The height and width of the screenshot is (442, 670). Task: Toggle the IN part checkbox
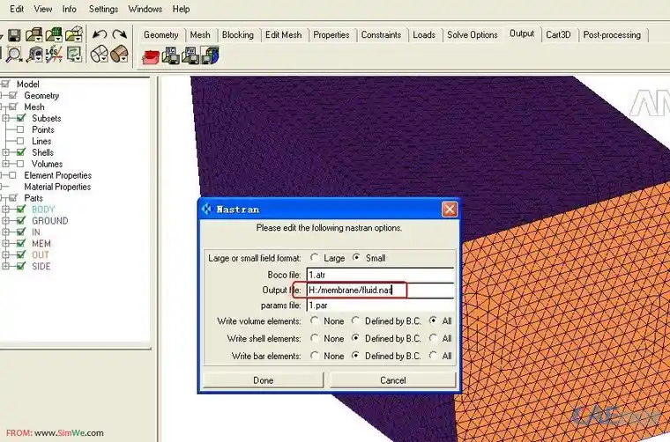pyautogui.click(x=20, y=232)
